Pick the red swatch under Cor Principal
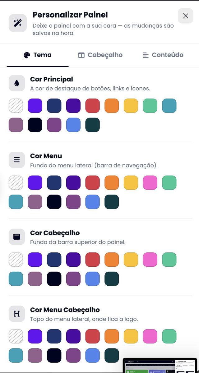199x373 pixels. pos(93,106)
